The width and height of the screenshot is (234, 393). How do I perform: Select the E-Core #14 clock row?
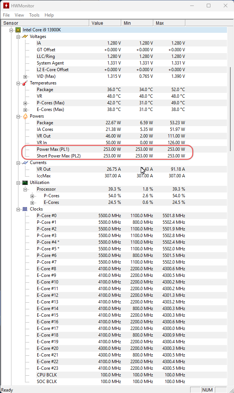pyautogui.click(x=132, y=309)
